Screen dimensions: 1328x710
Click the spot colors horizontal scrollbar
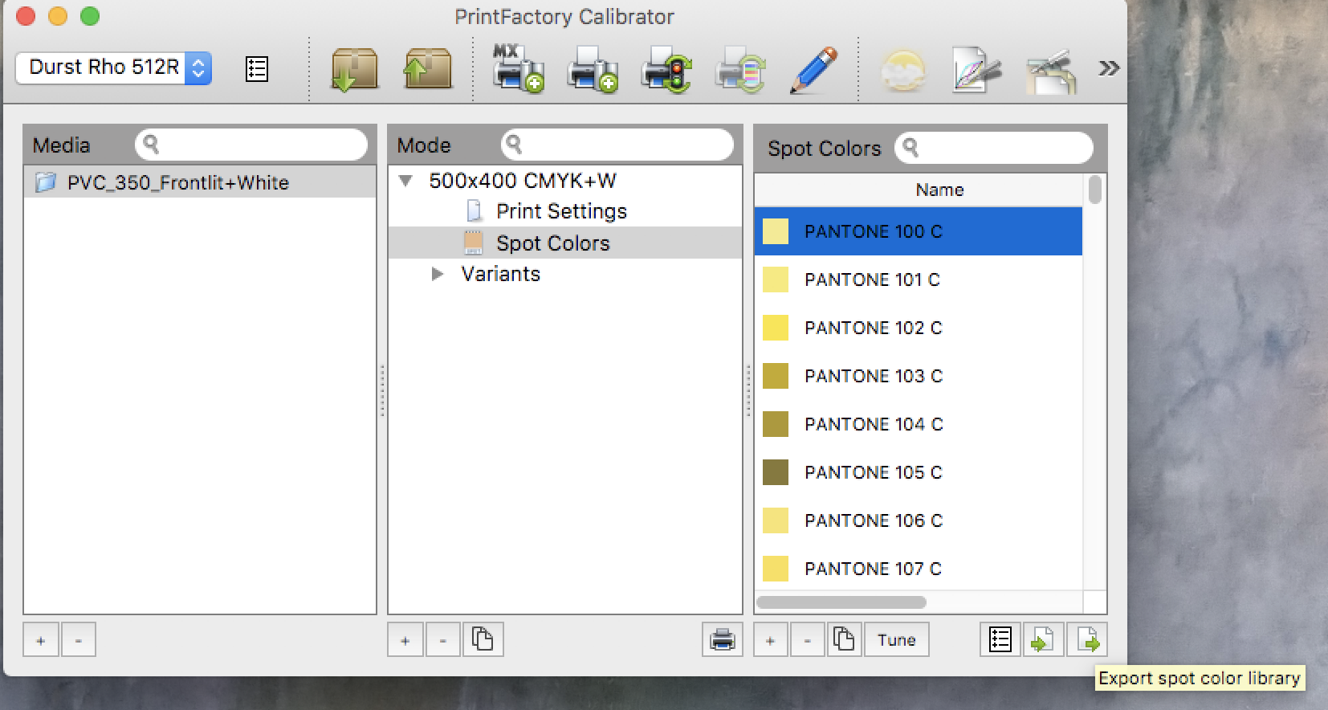[841, 602]
